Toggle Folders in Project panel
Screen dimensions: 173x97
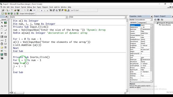tap(162, 20)
